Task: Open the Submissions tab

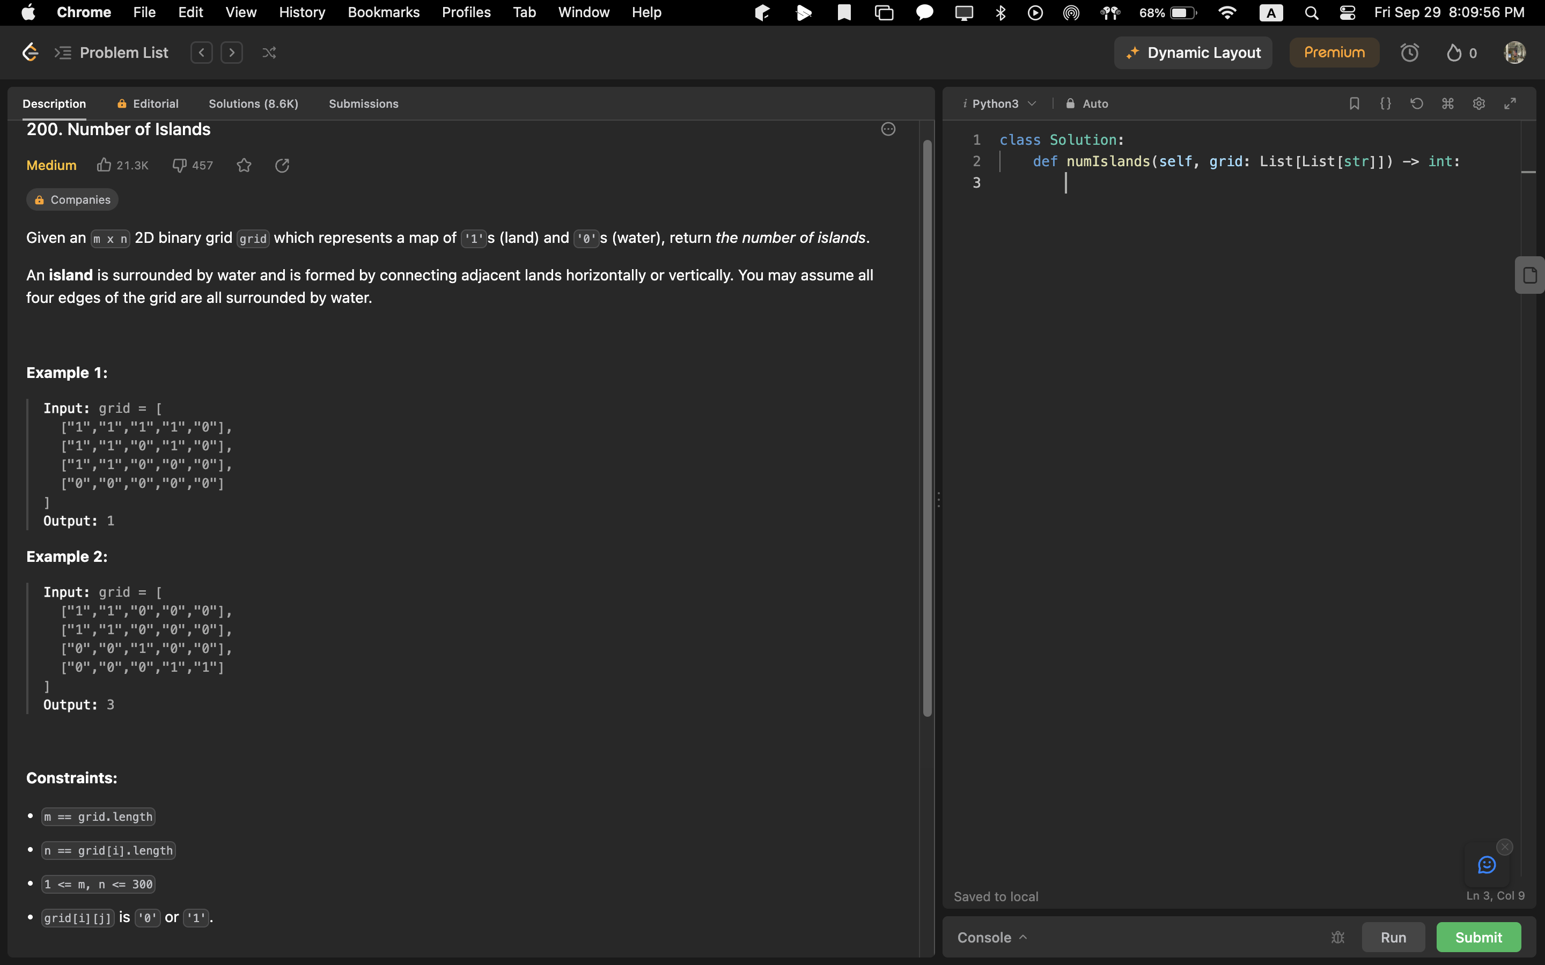Action: click(x=363, y=103)
